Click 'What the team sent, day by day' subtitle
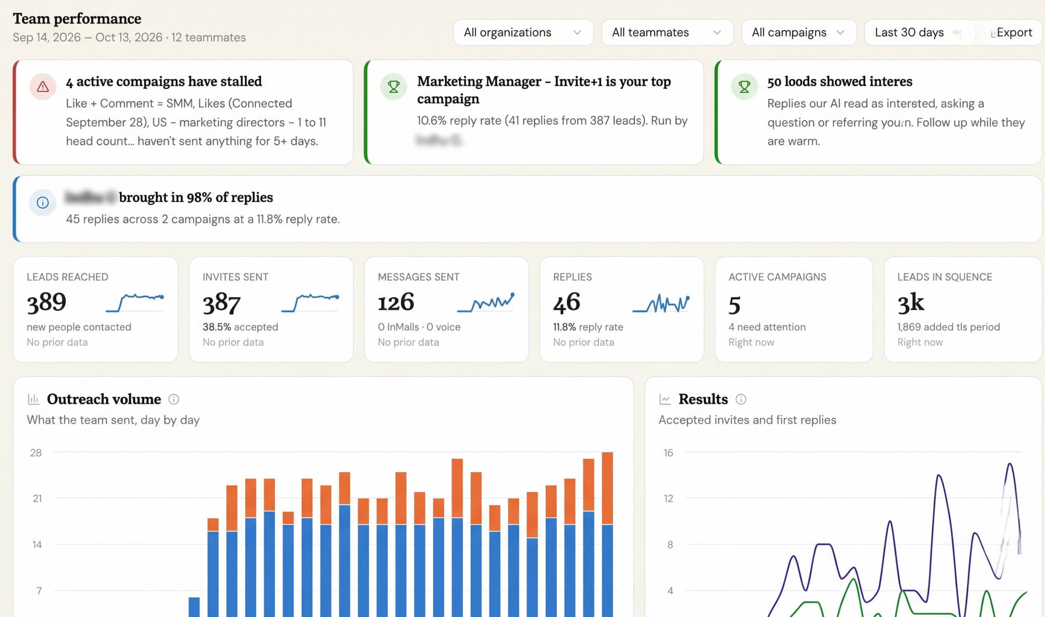Screen dimensions: 1045x617 point(113,420)
